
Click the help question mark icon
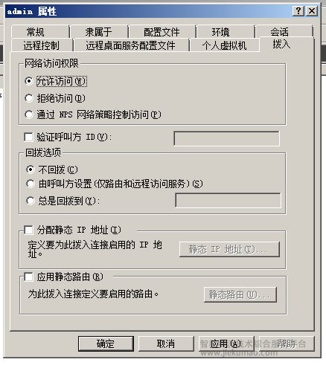click(x=298, y=11)
